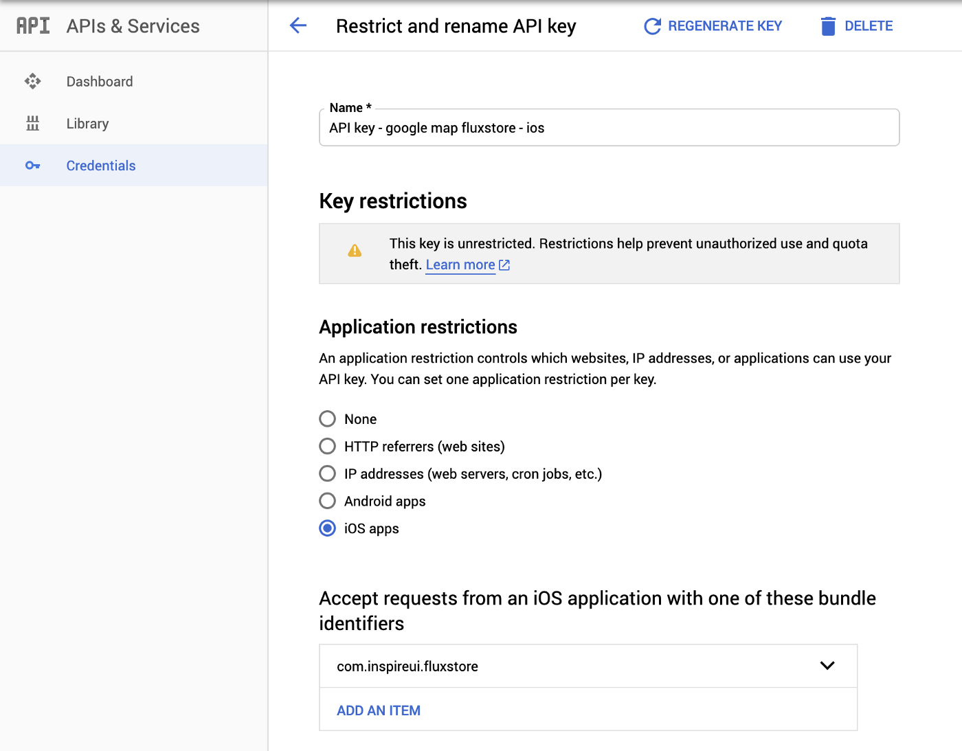Click the yellow warning triangle icon
The height and width of the screenshot is (751, 962).
[x=355, y=251]
